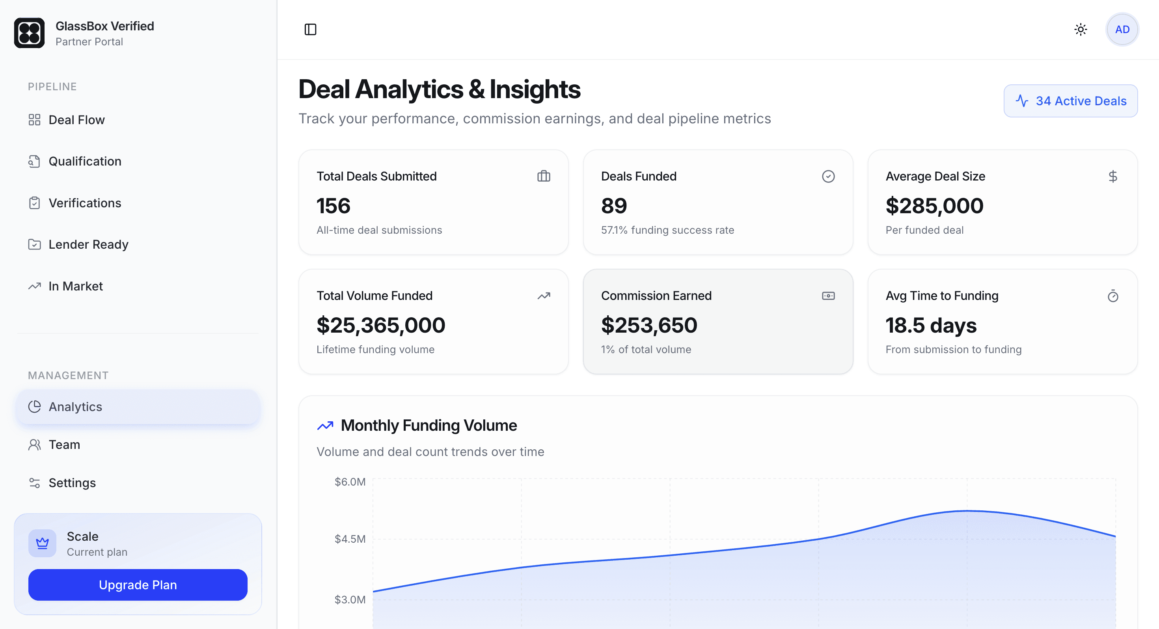Click the check circle icon on Deals Funded
The image size is (1159, 629).
point(828,176)
